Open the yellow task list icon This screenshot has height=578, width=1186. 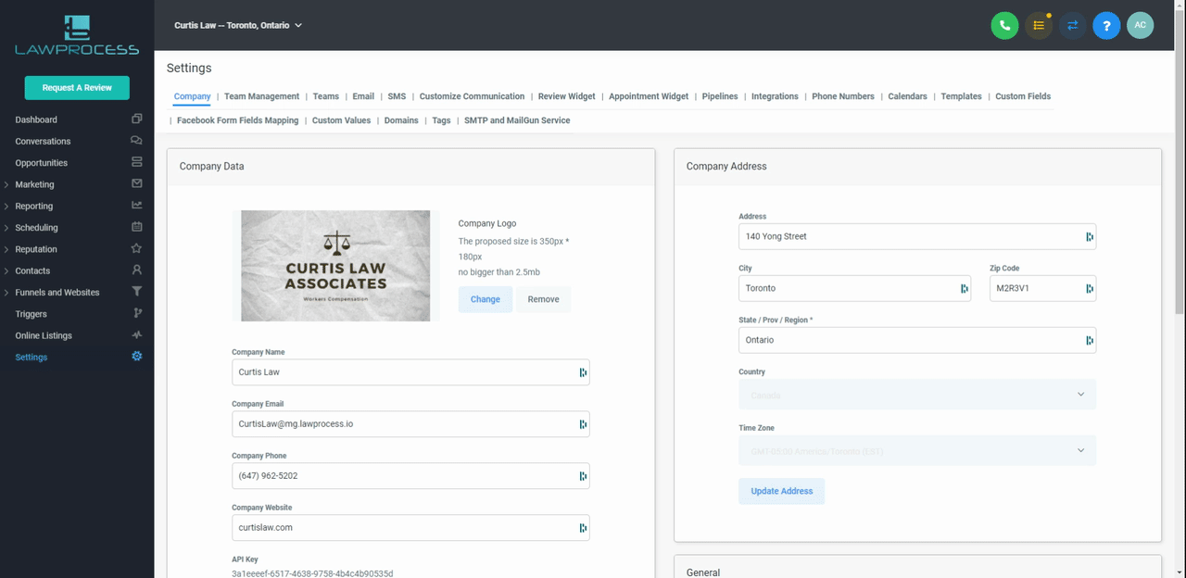1038,26
